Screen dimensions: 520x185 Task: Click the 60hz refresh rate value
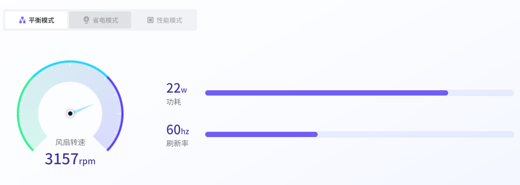pyautogui.click(x=177, y=130)
